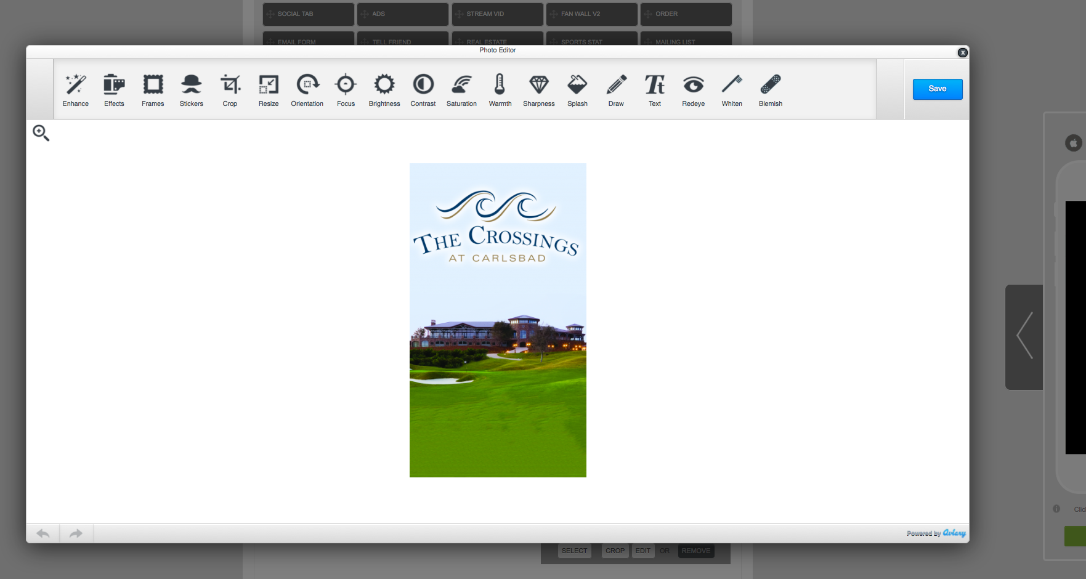The image size is (1086, 579).
Task: Add text with the Text tool
Action: point(655,89)
